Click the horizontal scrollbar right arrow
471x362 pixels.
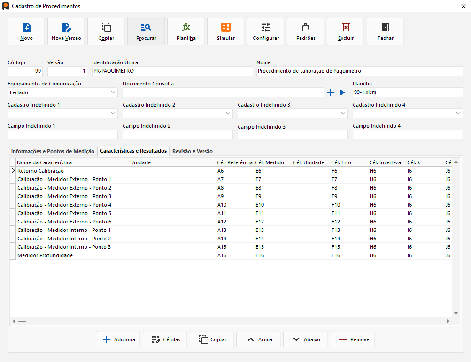(x=448, y=321)
